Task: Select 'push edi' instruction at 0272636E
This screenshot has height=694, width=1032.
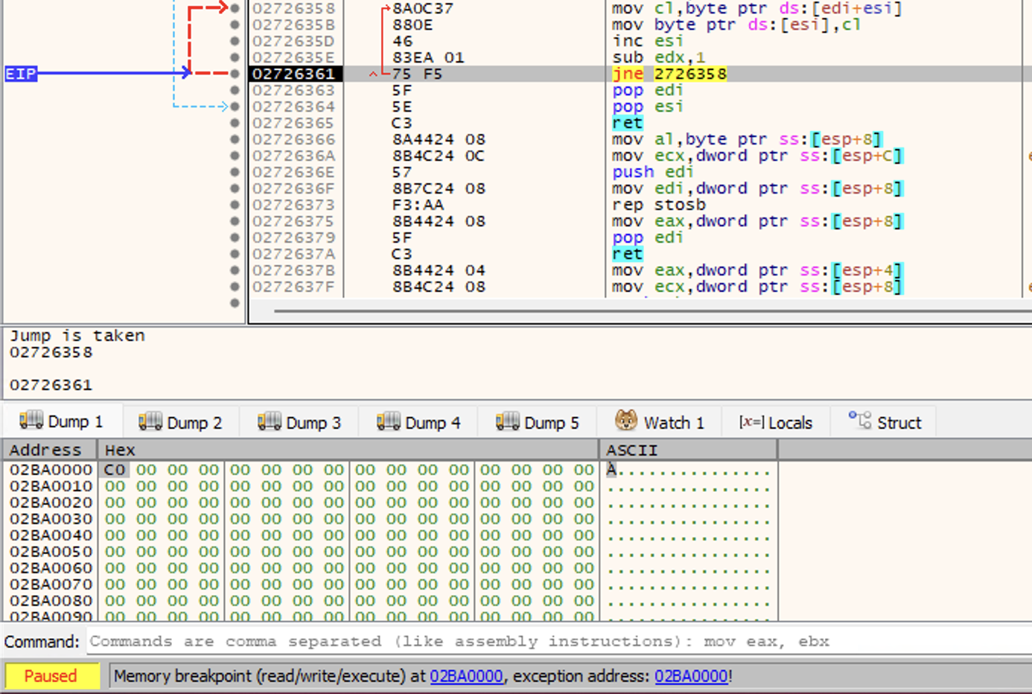Action: [654, 172]
